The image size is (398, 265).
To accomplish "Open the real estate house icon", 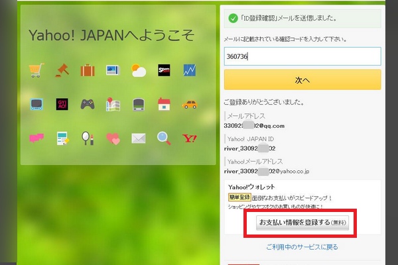I will tap(164, 104).
